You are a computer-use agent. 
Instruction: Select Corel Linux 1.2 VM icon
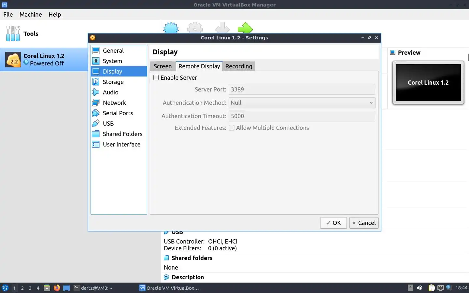[13, 60]
